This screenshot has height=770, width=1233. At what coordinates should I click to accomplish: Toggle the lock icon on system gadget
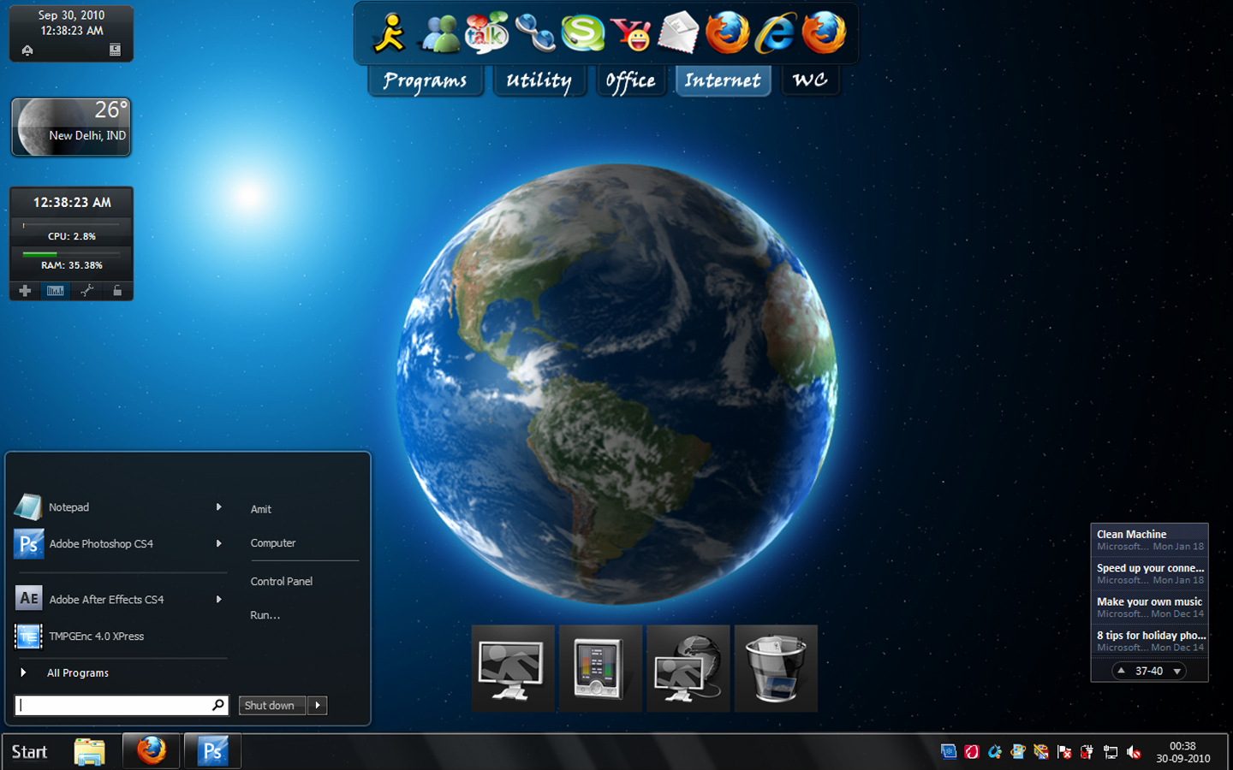tap(117, 291)
